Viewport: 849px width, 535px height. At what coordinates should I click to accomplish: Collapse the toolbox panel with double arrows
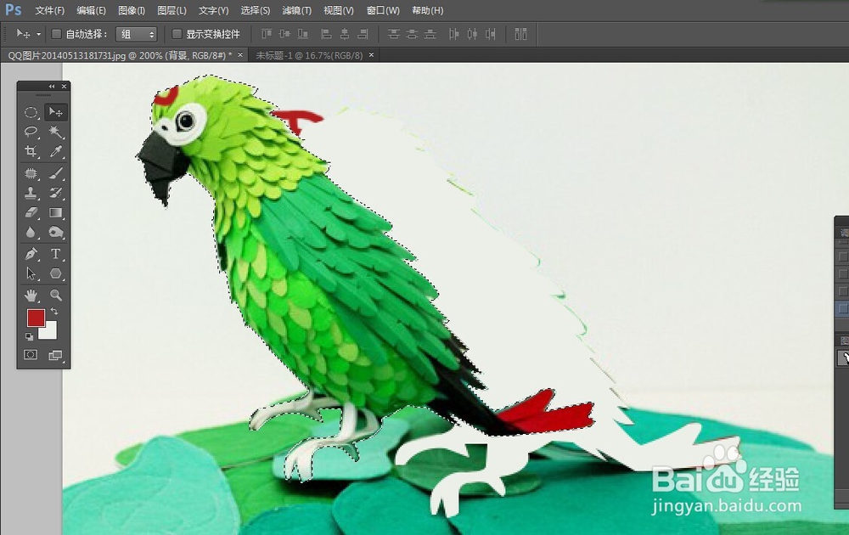pyautogui.click(x=52, y=86)
